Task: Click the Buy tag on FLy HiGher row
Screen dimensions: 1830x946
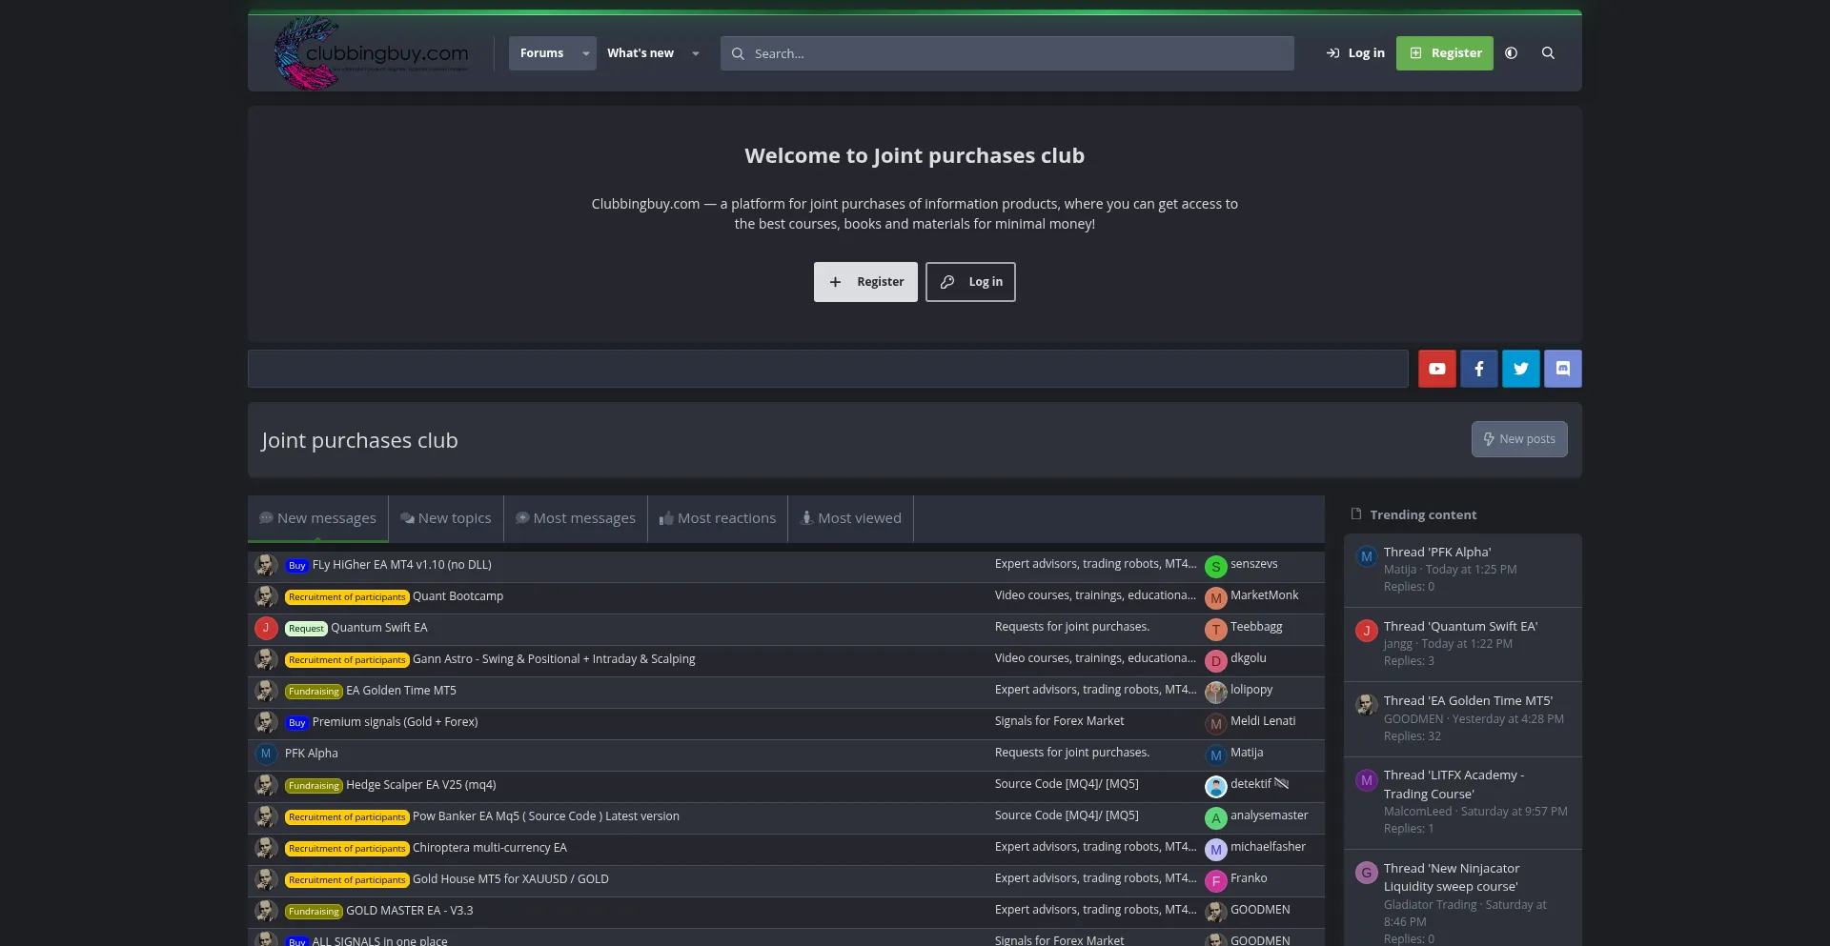Action: [297, 566]
